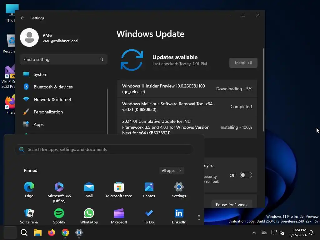
Task: Click the Windows Update sync arrows icon
Action: [x=132, y=60]
